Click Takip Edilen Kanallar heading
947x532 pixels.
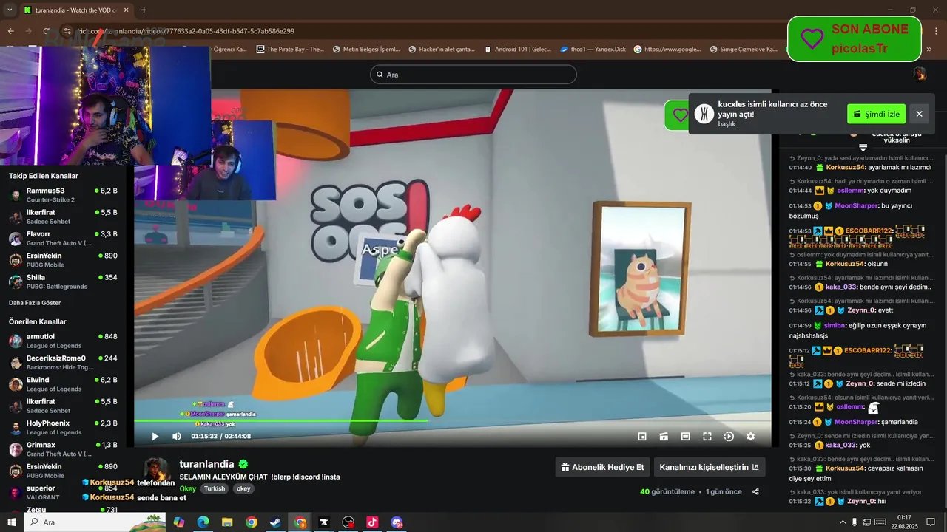tap(44, 176)
